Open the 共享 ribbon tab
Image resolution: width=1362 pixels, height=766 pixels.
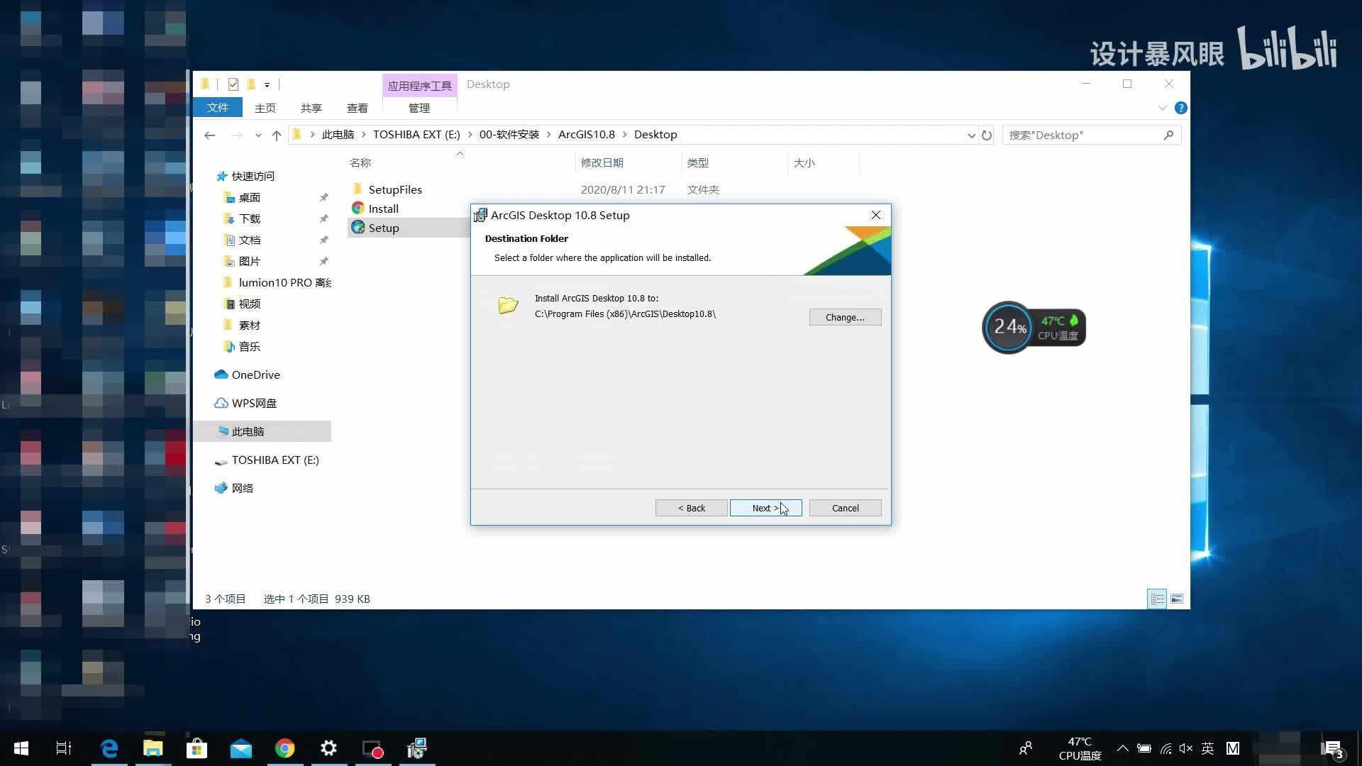tap(311, 108)
